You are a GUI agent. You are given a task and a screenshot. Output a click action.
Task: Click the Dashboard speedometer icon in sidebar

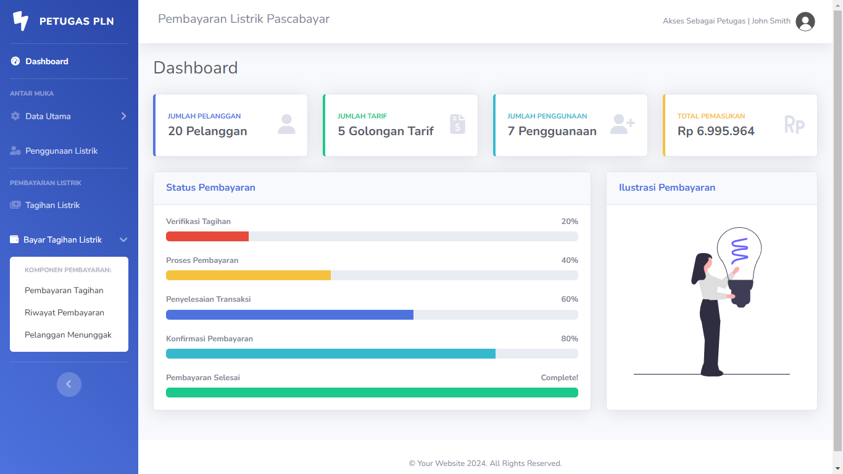(15, 61)
